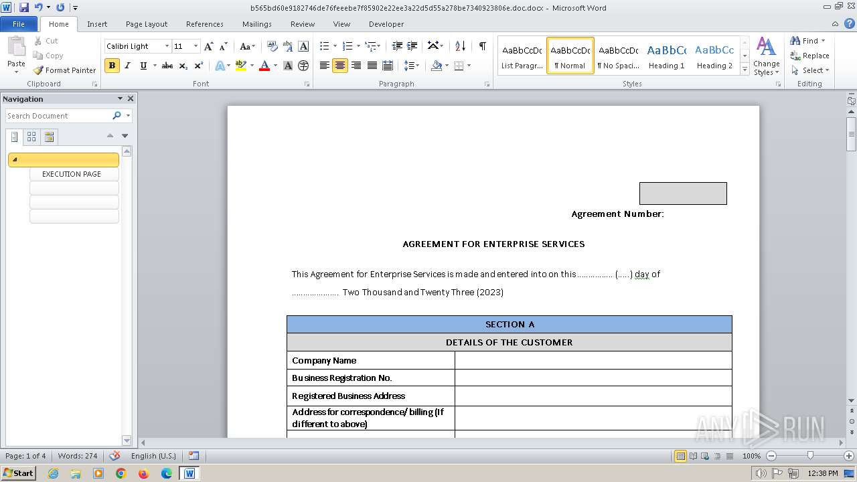Apply strikethrough formatting to text
The image size is (857, 482).
point(167,66)
